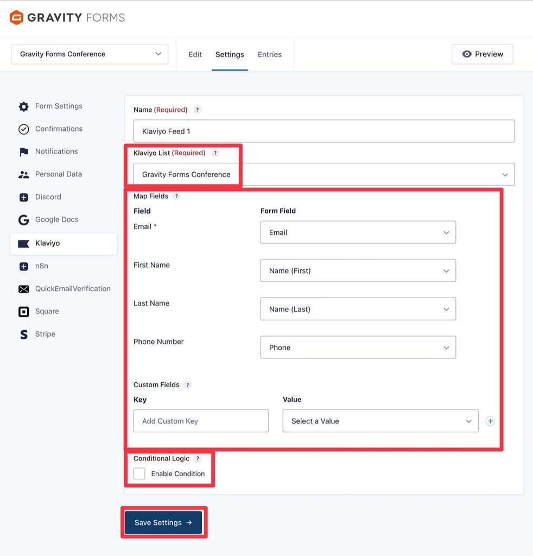Click the Personal Data people icon
533x556 pixels.
coord(24,174)
